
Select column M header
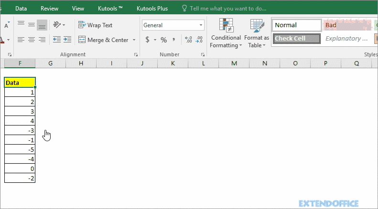pos(234,63)
